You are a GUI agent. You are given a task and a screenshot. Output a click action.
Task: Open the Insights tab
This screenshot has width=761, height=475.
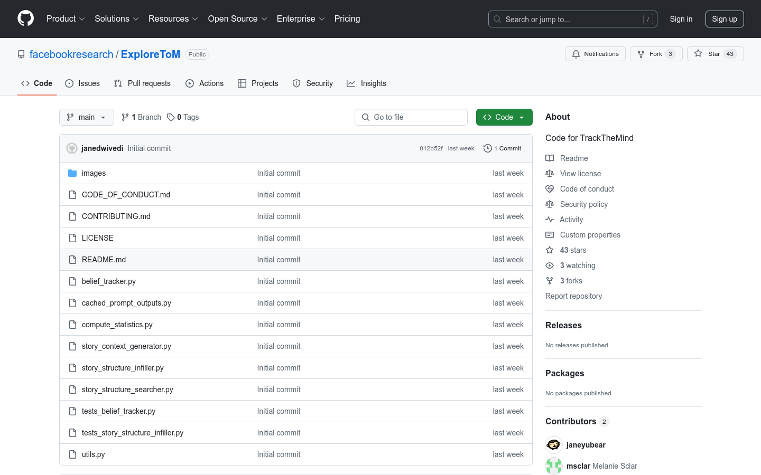coord(367,83)
